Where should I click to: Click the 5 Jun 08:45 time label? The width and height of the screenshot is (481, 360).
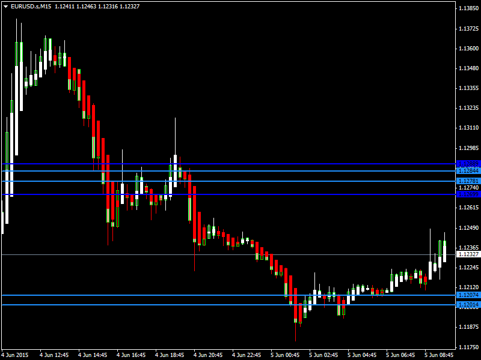(439, 355)
